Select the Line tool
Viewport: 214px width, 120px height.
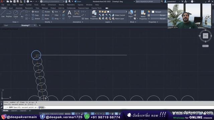[x=3, y=14]
